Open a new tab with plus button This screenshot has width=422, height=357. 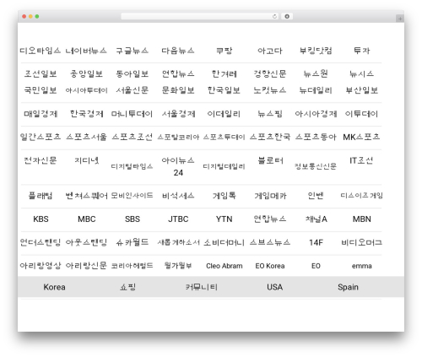pos(400,19)
